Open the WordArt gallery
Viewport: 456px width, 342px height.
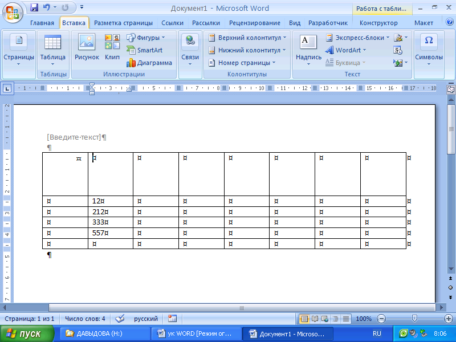tap(345, 50)
